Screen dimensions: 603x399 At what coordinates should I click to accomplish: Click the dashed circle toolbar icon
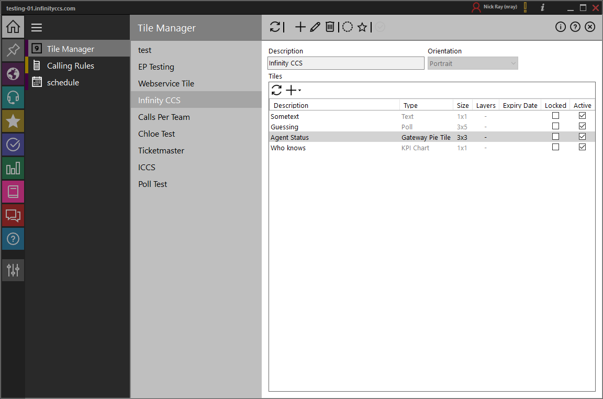[347, 27]
